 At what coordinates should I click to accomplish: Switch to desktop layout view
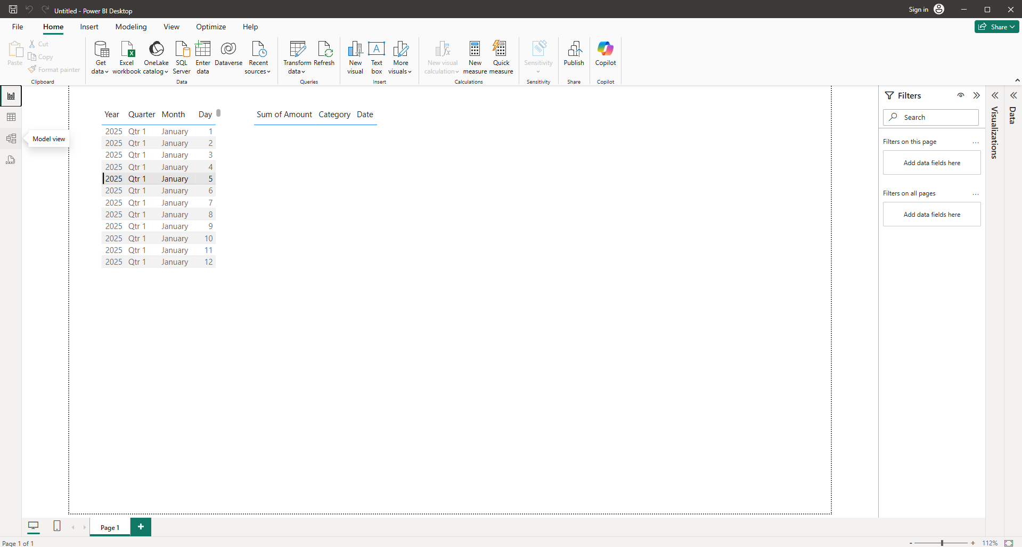click(34, 526)
